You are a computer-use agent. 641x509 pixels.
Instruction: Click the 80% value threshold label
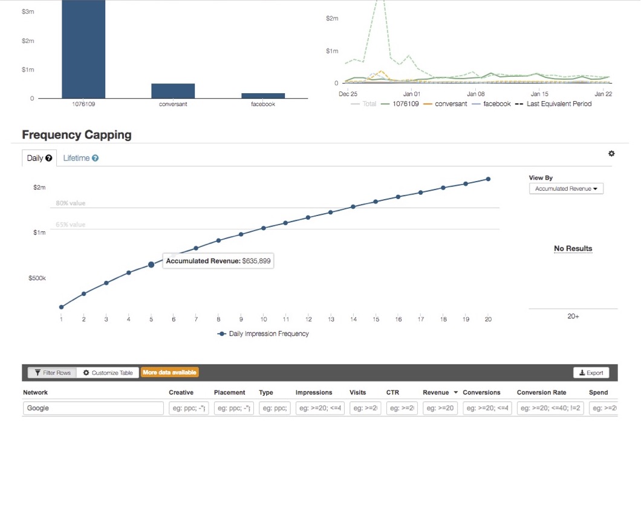click(x=71, y=203)
